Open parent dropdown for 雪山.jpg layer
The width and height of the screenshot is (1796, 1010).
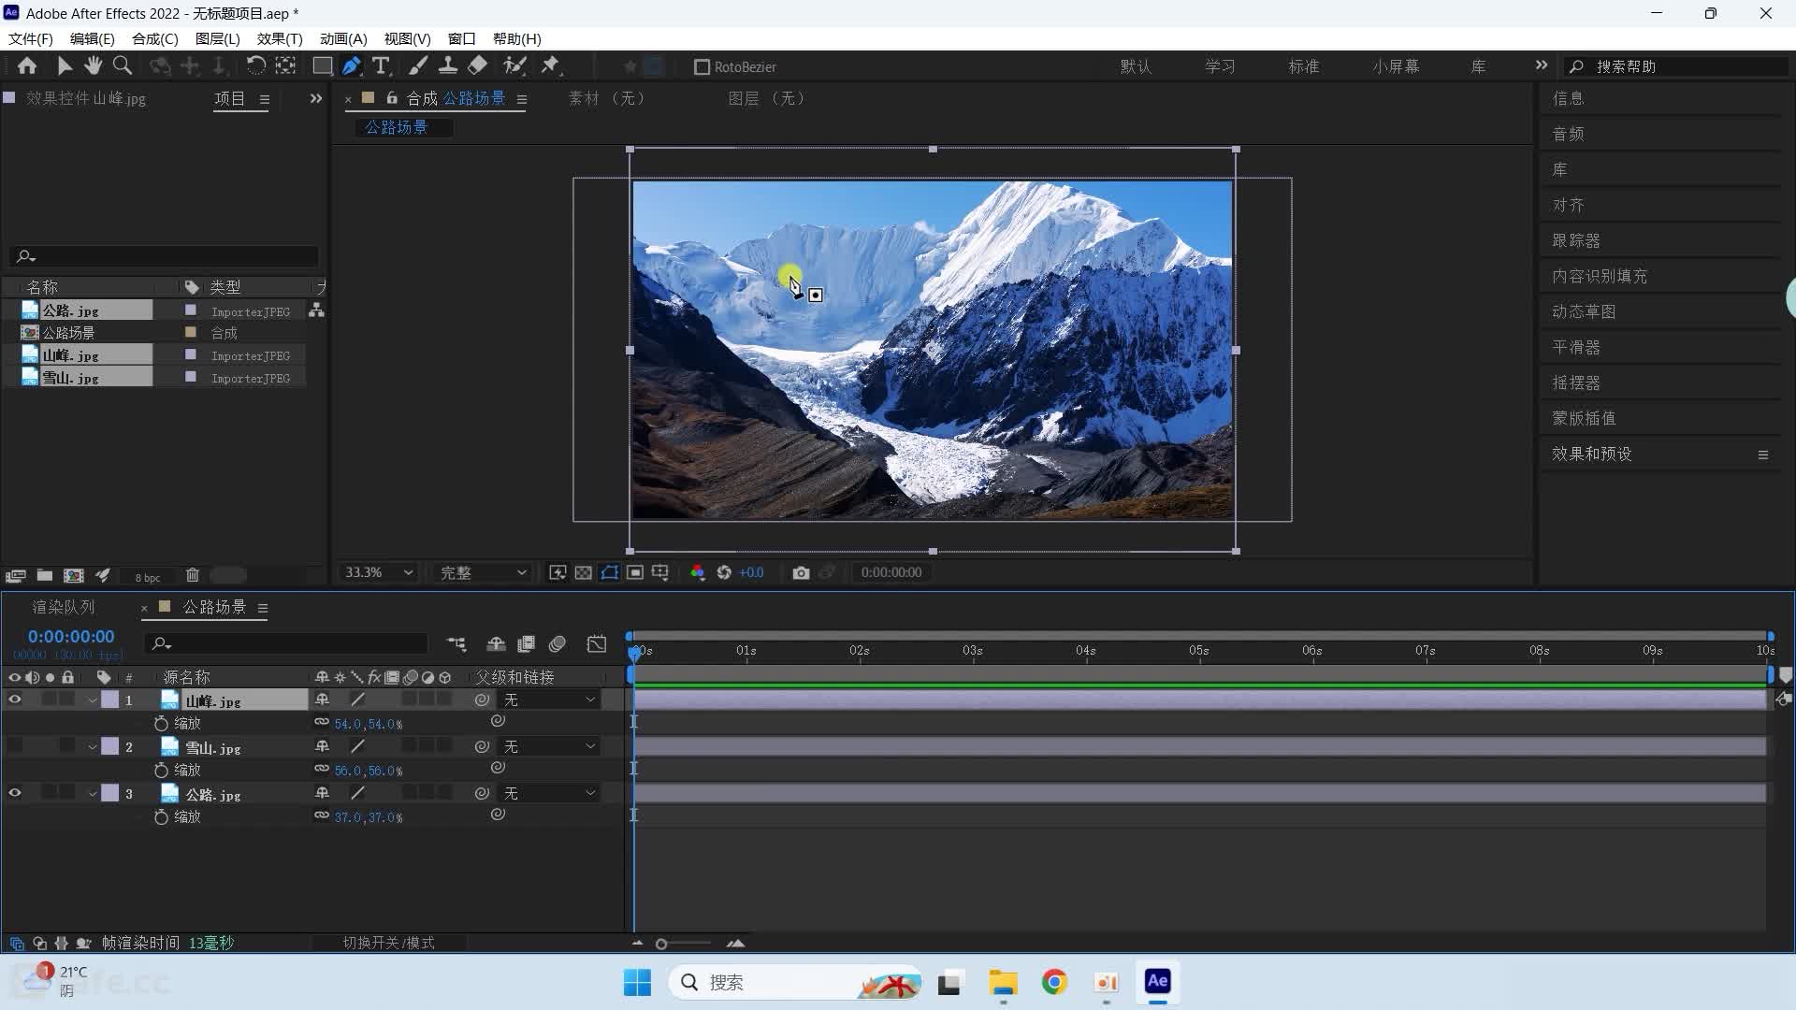[549, 746]
